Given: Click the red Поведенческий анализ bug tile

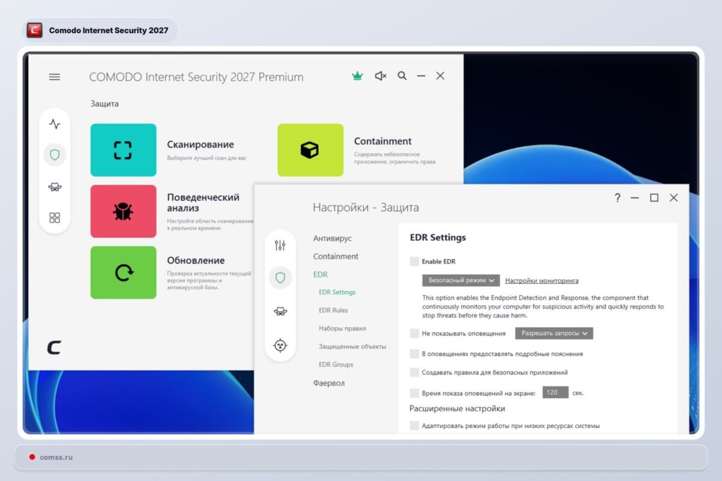Looking at the screenshot, I should (x=123, y=211).
